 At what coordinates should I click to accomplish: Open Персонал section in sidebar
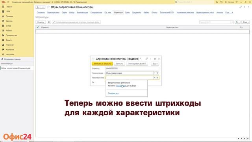click(x=9, y=45)
